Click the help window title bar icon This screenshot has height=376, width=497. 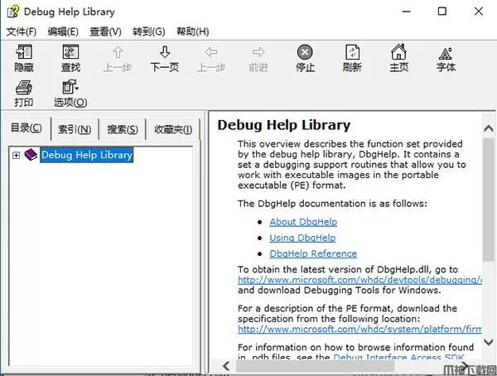tap(13, 12)
